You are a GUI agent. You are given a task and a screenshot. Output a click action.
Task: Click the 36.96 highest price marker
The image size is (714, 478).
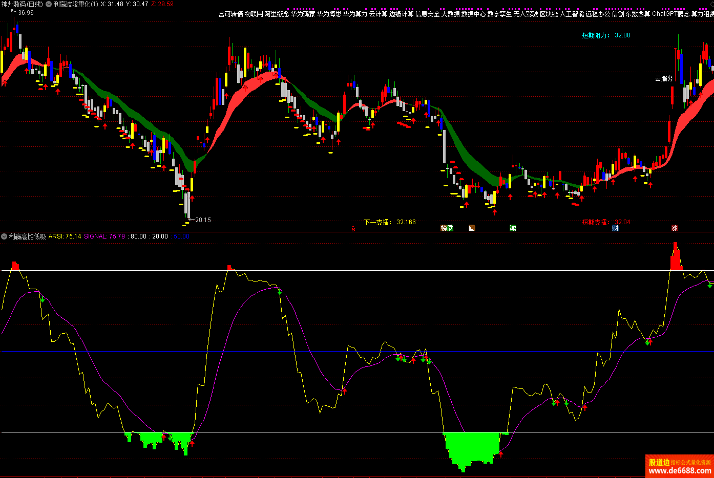(x=26, y=13)
